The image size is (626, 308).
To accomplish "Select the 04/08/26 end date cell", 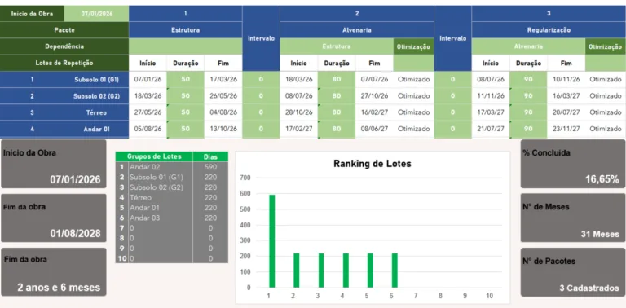I will pyautogui.click(x=223, y=112).
